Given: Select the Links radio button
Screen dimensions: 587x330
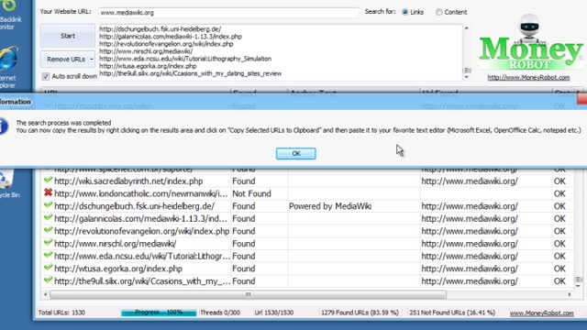Looking at the screenshot, I should (405, 12).
